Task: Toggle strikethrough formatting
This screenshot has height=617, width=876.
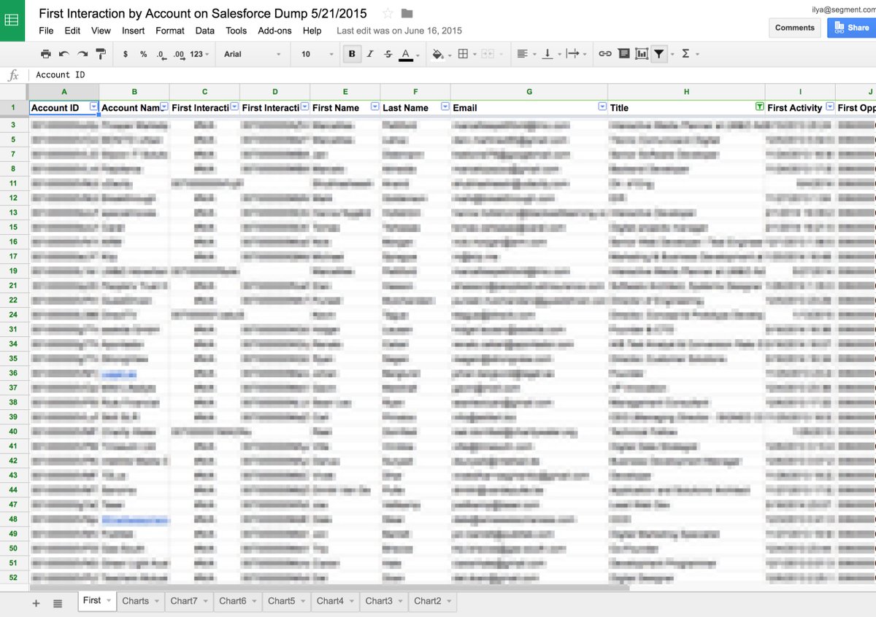Action: pyautogui.click(x=388, y=54)
